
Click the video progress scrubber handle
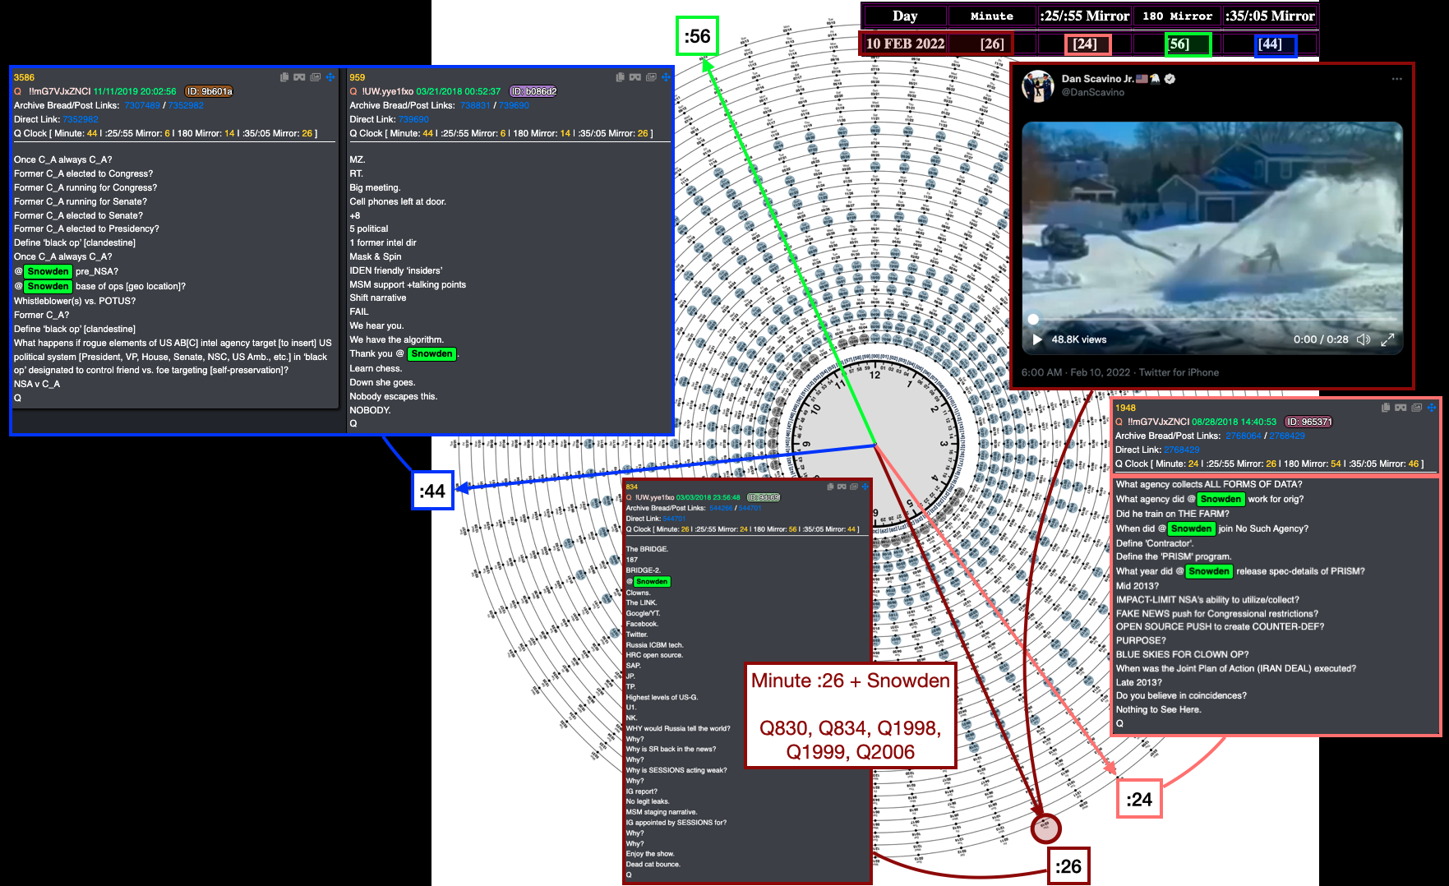1033,319
